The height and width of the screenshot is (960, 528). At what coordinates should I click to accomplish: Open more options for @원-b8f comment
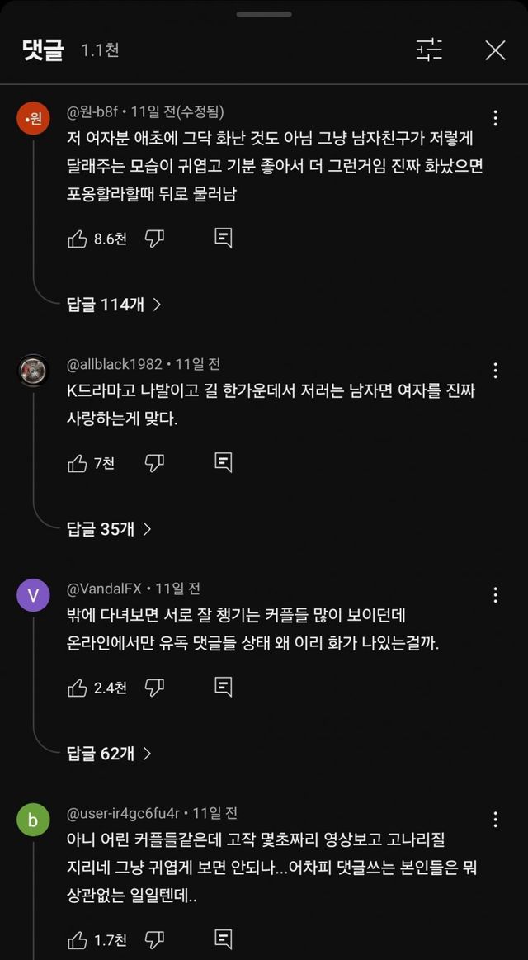pyautogui.click(x=495, y=118)
